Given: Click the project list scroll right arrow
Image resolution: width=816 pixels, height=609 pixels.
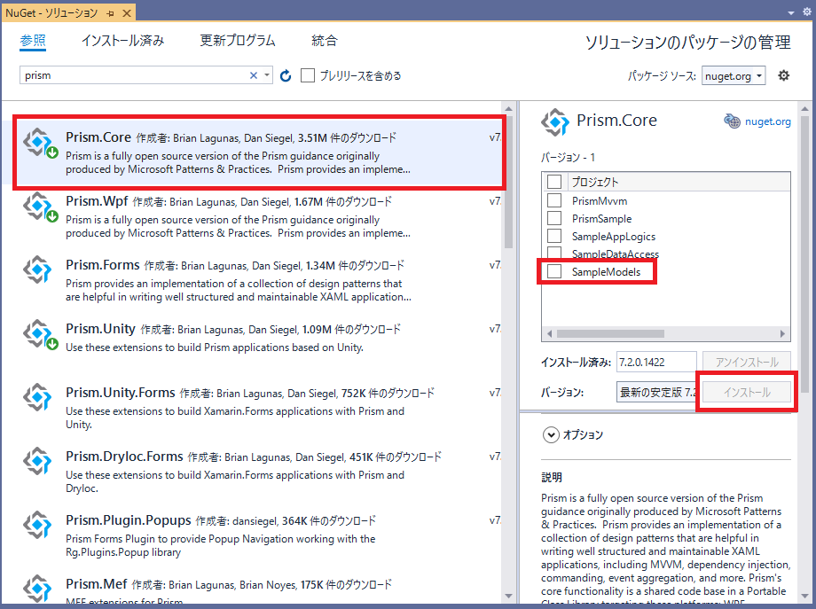Looking at the screenshot, I should click(x=782, y=333).
